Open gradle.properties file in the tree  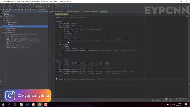(20, 43)
